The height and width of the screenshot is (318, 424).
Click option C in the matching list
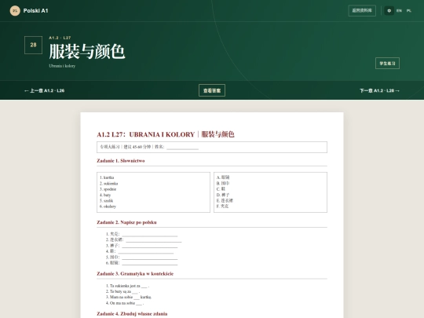(x=221, y=189)
